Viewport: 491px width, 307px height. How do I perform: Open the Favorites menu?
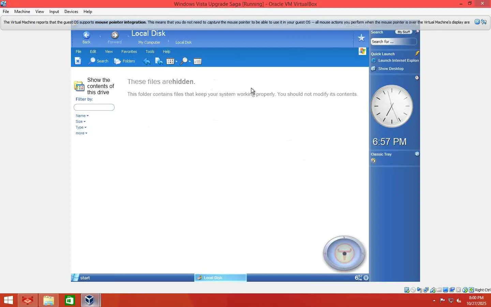tap(129, 52)
